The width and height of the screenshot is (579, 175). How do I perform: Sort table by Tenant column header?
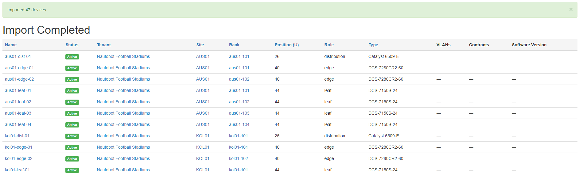click(x=104, y=45)
